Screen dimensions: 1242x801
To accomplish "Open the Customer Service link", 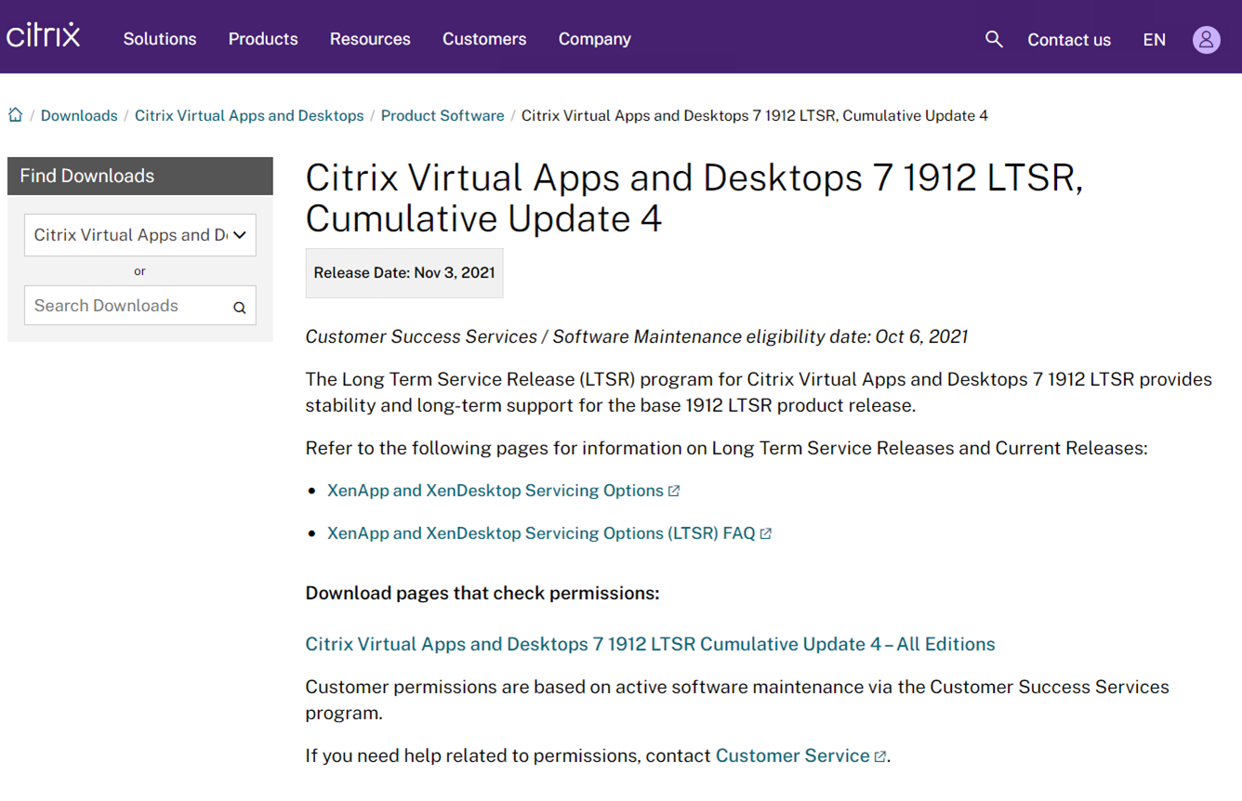I will [800, 755].
